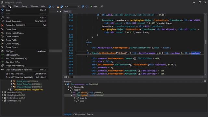Screen dimensions: 208x117
Task: Switch to the Search bottom tab
Action: pyautogui.click(x=90, y=114)
